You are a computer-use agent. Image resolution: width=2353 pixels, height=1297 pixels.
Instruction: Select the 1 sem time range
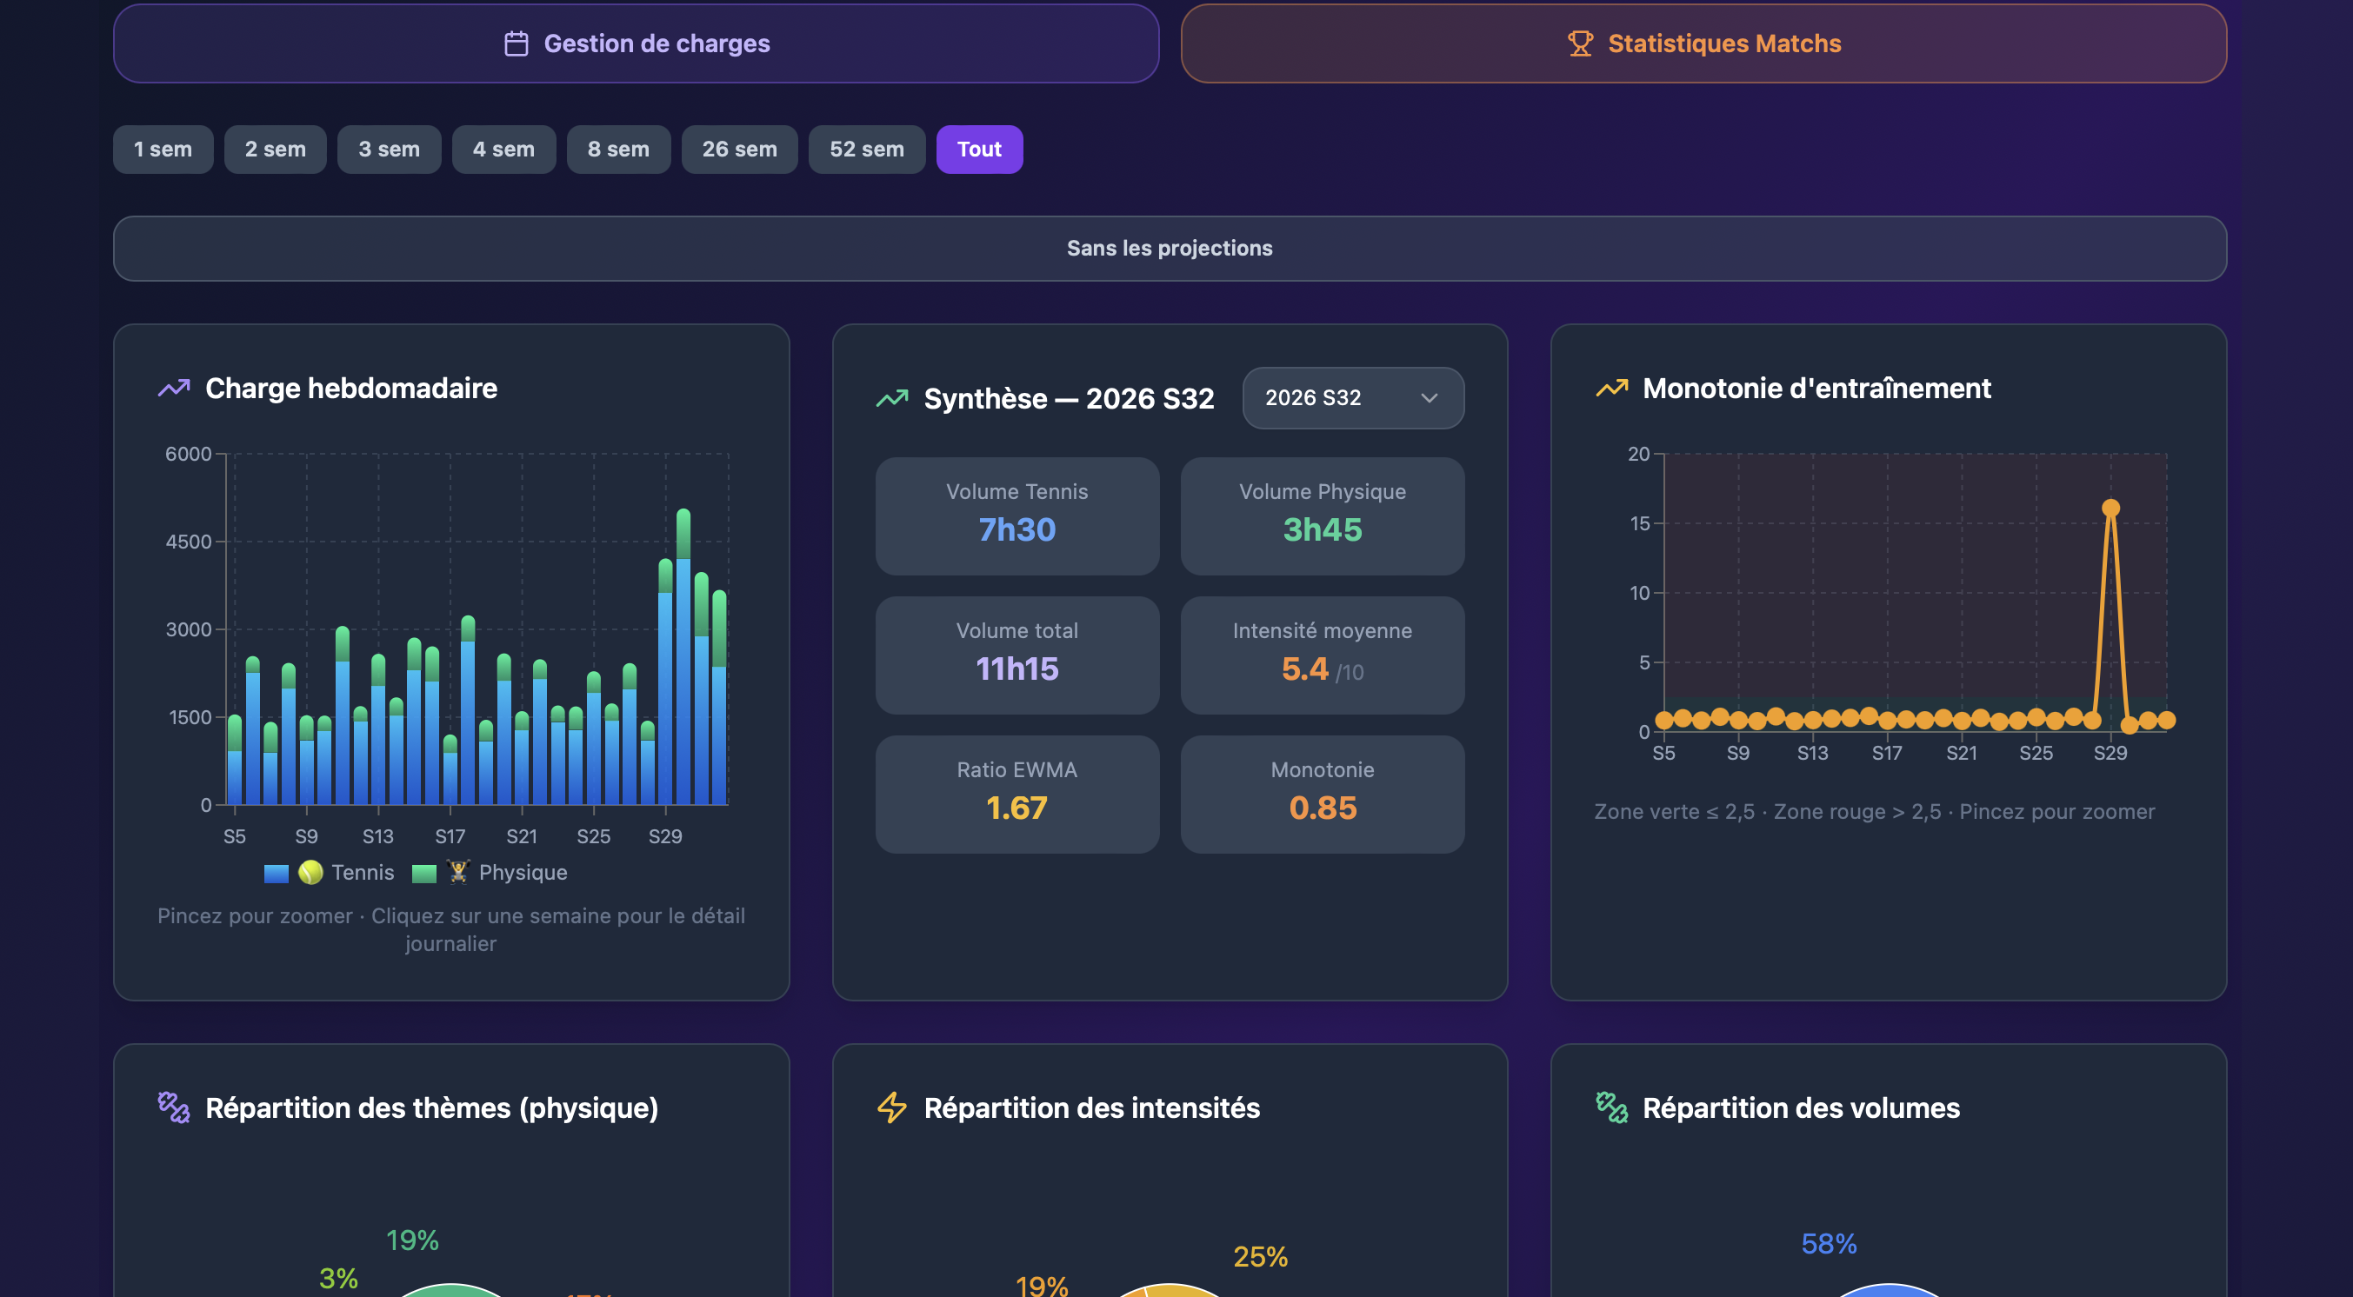163,149
